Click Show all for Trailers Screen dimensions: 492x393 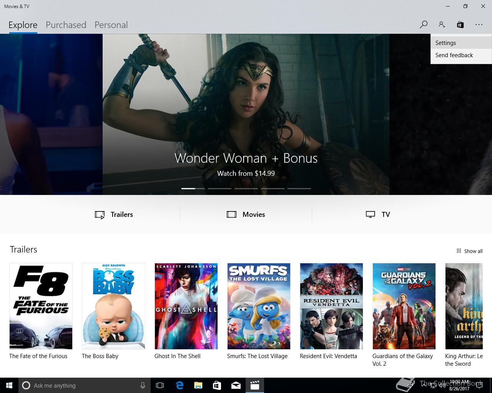tap(469, 251)
